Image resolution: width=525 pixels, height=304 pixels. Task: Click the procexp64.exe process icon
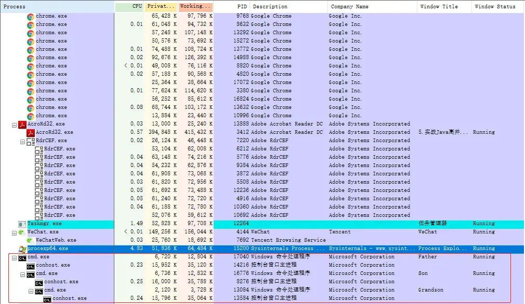22,249
